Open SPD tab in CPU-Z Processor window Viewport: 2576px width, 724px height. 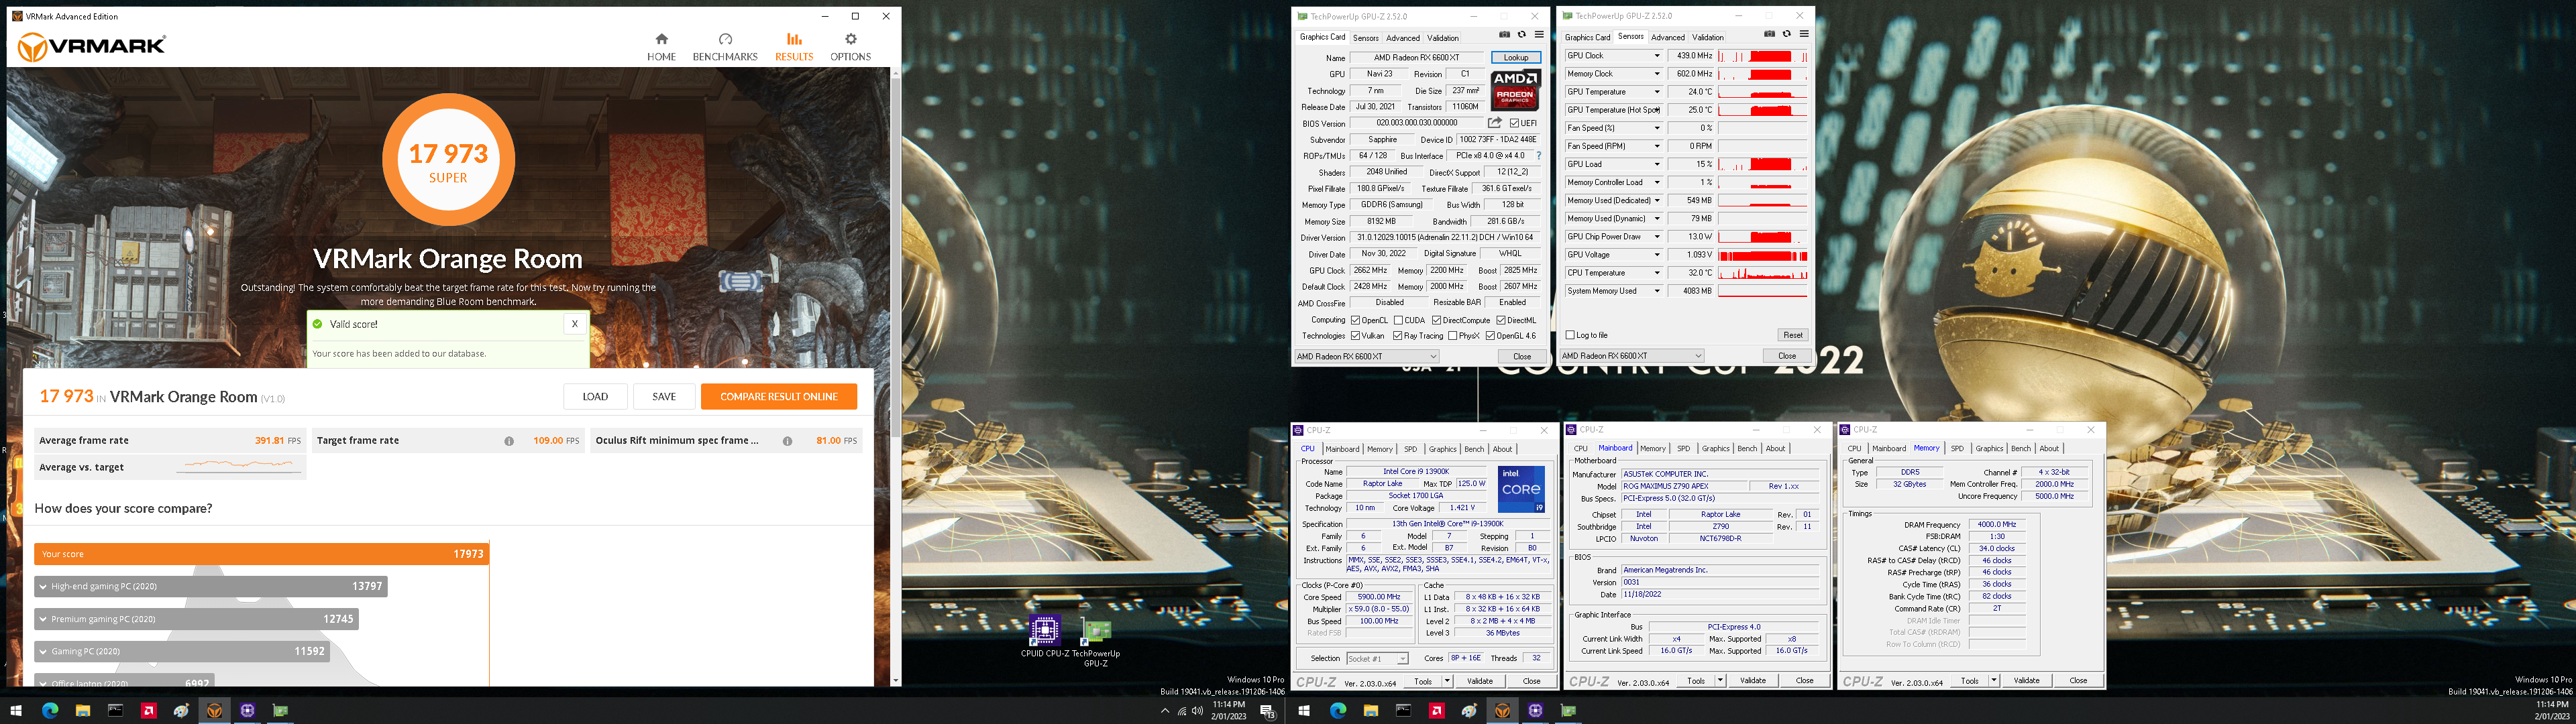(x=1410, y=449)
